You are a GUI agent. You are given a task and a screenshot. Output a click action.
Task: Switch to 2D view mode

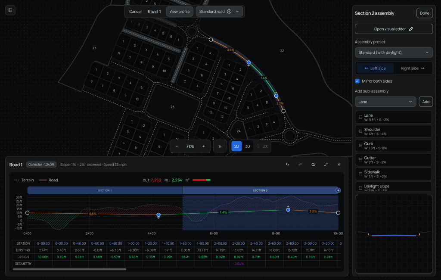coord(236,146)
